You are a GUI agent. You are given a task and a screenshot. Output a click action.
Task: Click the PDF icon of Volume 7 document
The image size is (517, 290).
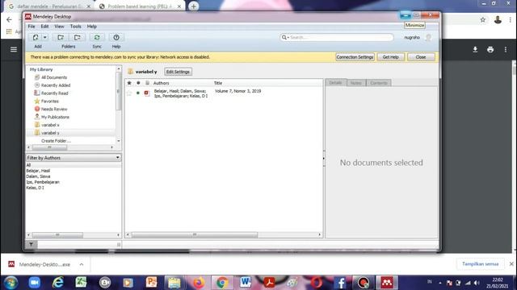[x=147, y=93]
